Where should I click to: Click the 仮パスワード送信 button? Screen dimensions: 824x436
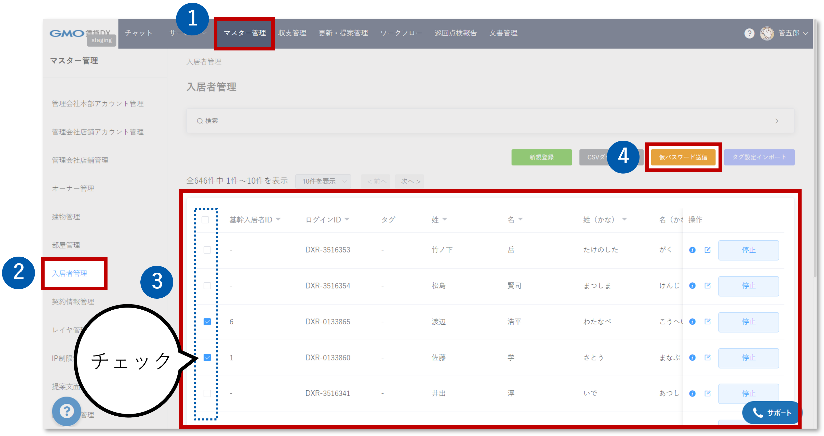tap(683, 157)
